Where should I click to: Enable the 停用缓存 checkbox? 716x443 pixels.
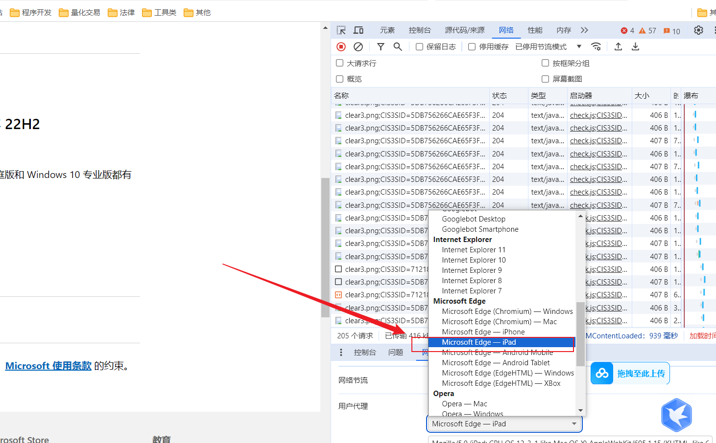[472, 47]
